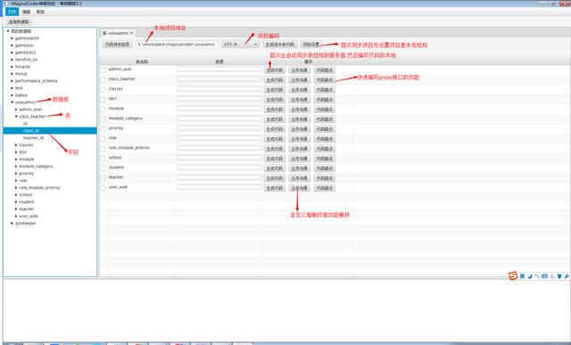The image size is (571, 345).
Task: Check the classes table checkbox
Action: click(103, 89)
